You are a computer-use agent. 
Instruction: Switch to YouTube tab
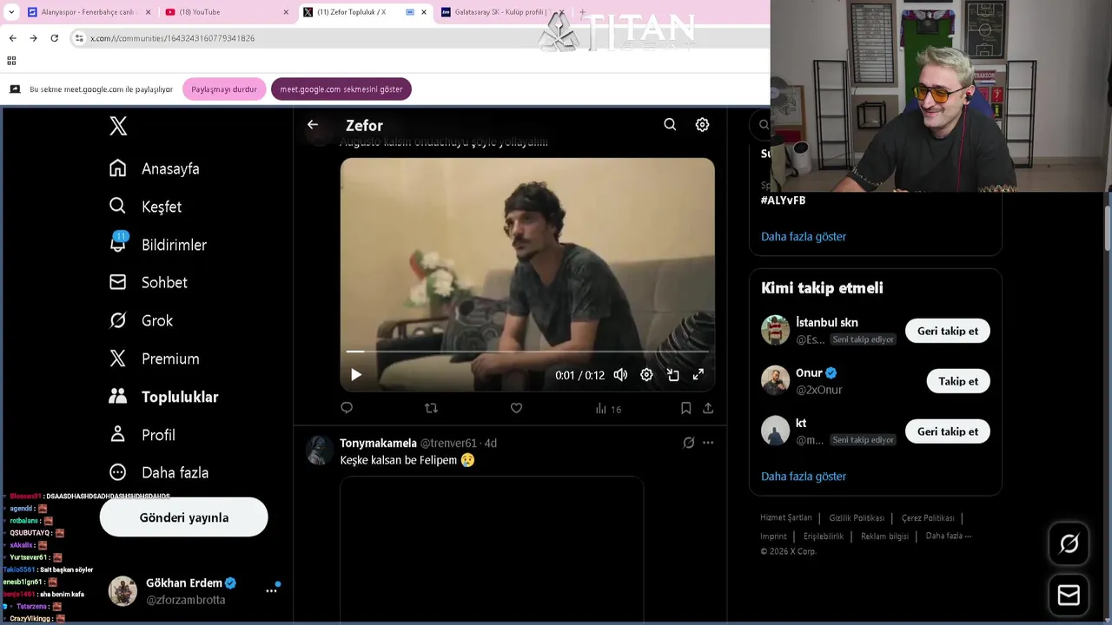point(228,12)
